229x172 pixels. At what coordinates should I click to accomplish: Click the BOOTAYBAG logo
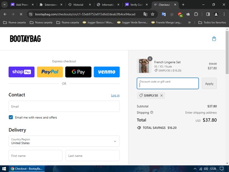click(x=25, y=39)
